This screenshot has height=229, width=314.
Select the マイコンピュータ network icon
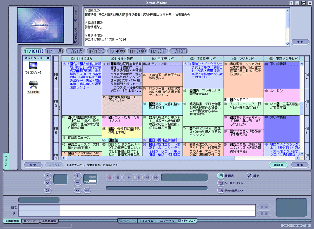coord(33,67)
